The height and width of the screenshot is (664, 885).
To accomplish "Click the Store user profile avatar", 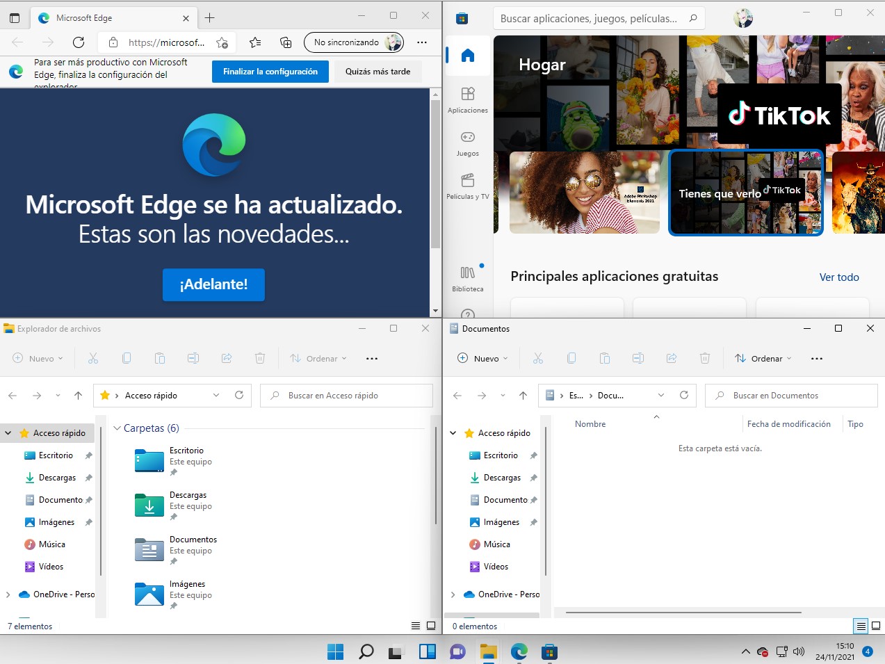I will [743, 18].
